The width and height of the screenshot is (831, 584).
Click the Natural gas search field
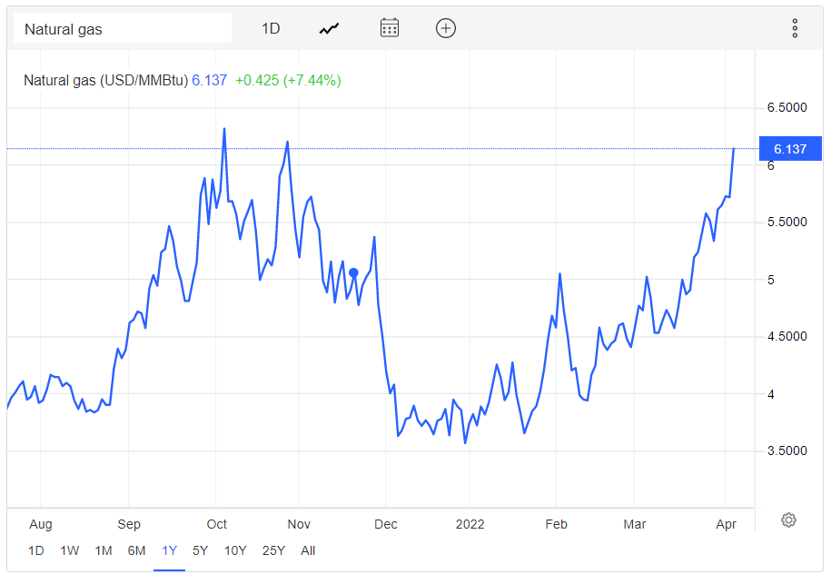click(x=123, y=28)
